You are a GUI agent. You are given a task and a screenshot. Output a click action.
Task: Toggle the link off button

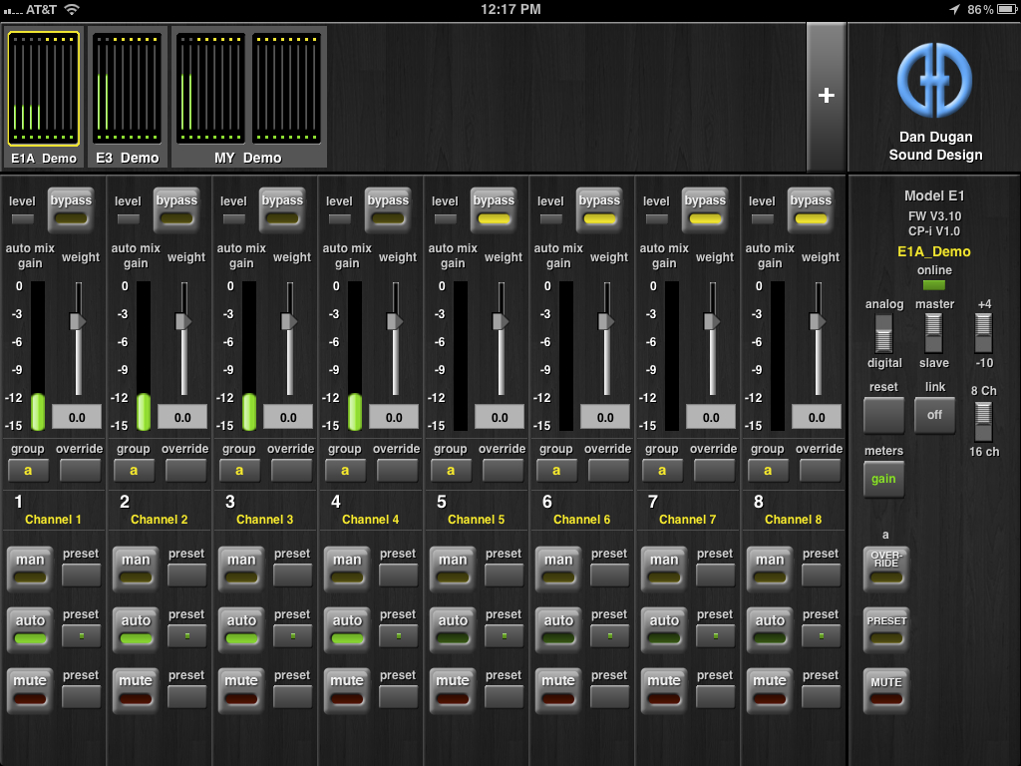coord(934,415)
